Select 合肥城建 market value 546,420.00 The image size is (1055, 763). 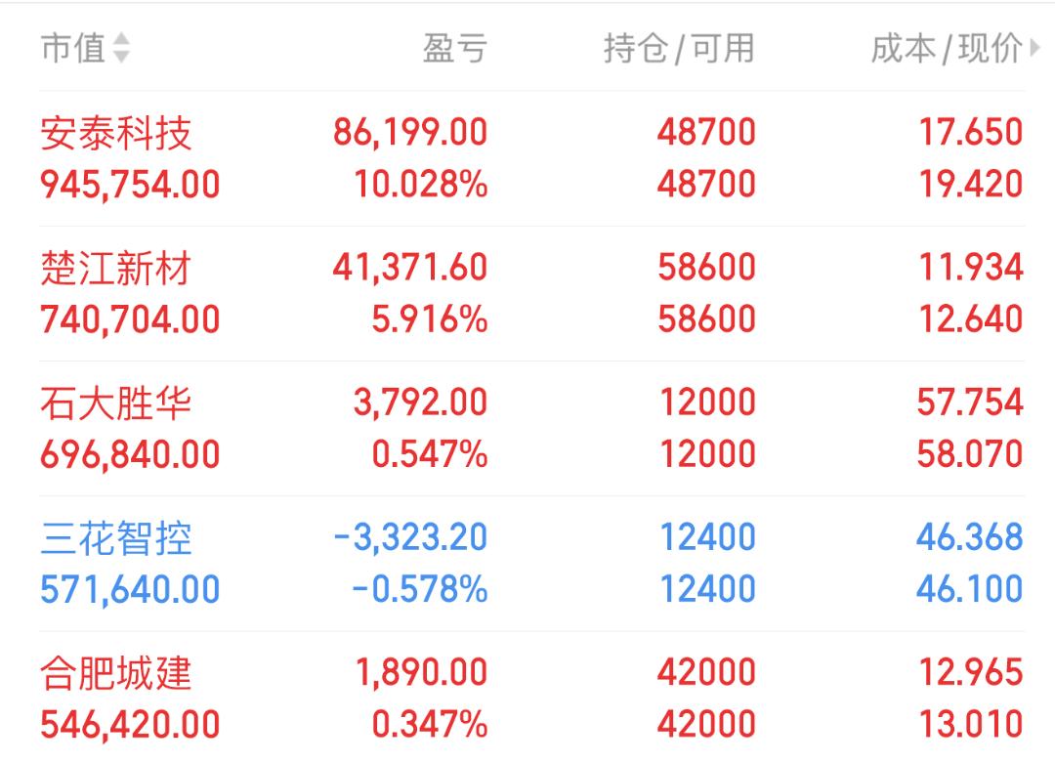tap(131, 725)
